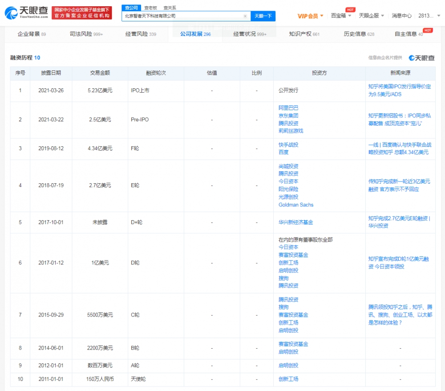Viewport: 445px width, 391px height.
Task: Open the VIP会员 dropdown
Action: 310,16
